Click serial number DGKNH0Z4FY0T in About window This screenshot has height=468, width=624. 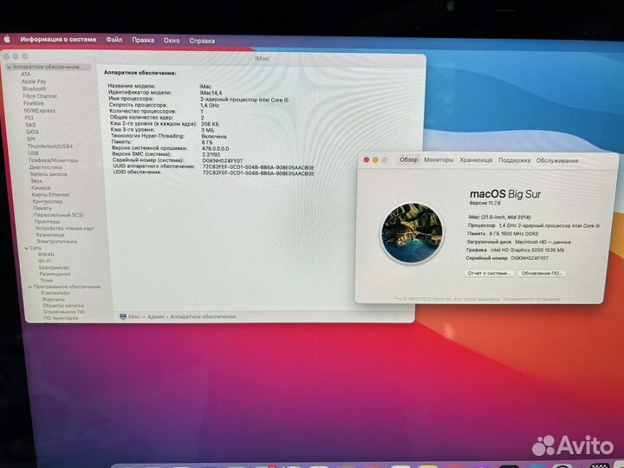[530, 258]
